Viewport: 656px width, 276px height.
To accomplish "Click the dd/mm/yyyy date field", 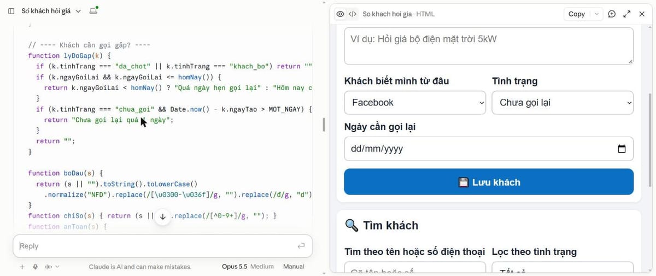I will (489, 149).
